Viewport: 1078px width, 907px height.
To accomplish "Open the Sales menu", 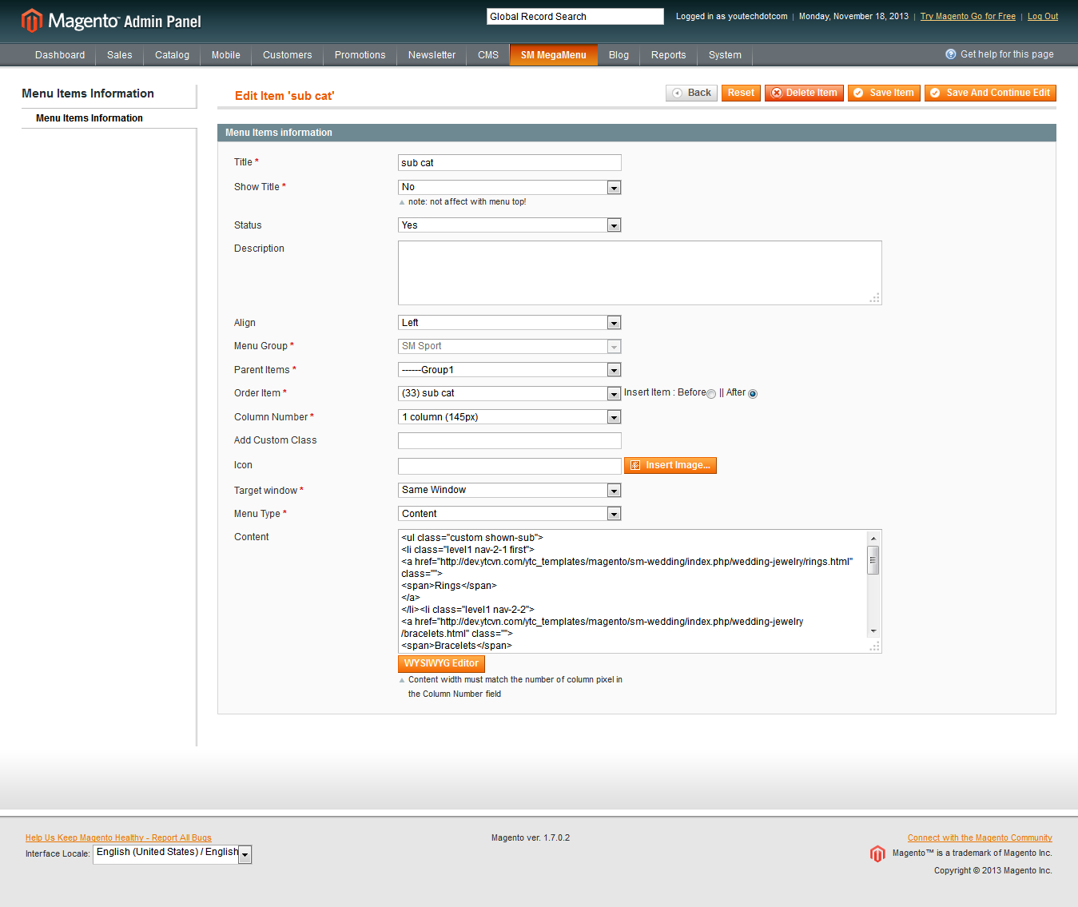I will point(120,55).
